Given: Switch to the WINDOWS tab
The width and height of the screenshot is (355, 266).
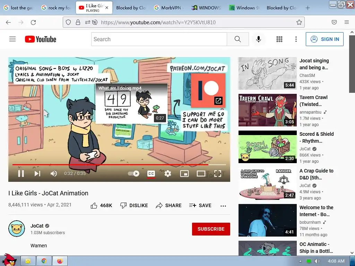Looking at the screenshot, I should click(x=206, y=8).
